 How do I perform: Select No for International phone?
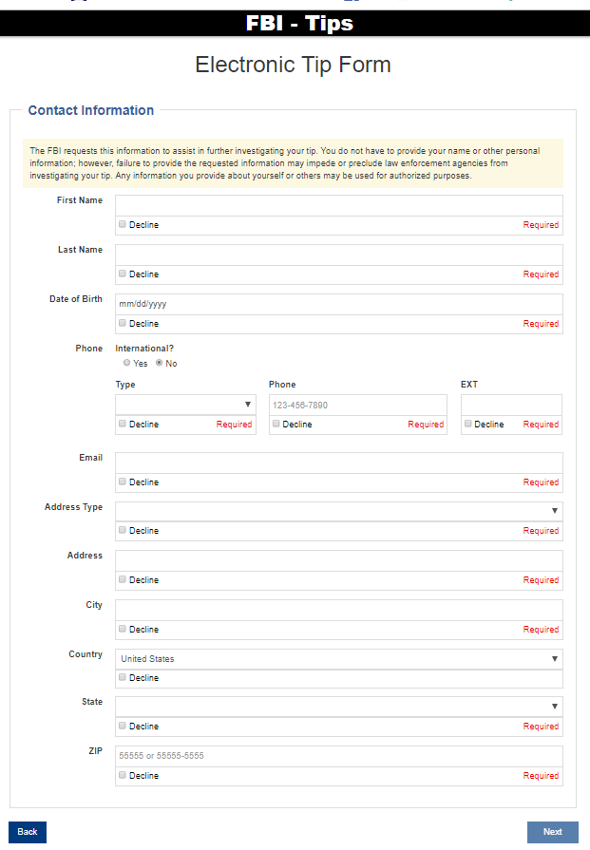pos(160,363)
